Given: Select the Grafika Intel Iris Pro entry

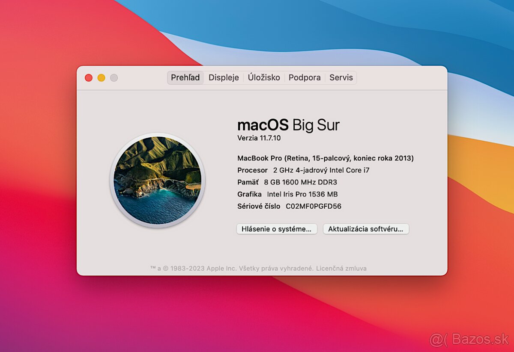Looking at the screenshot, I should coord(287,194).
